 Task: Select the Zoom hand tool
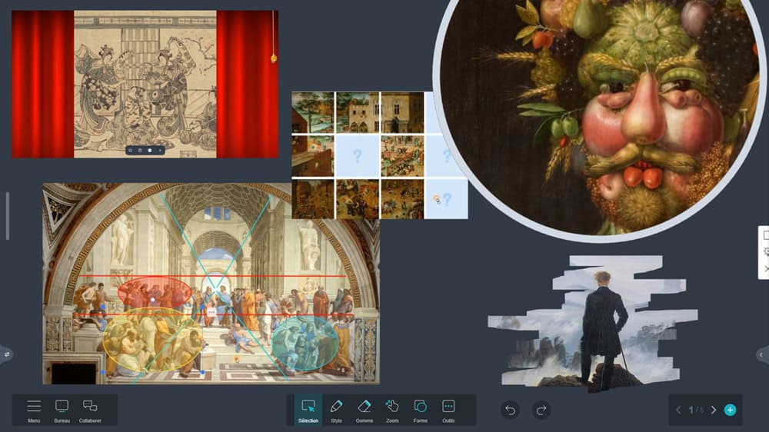(x=392, y=410)
